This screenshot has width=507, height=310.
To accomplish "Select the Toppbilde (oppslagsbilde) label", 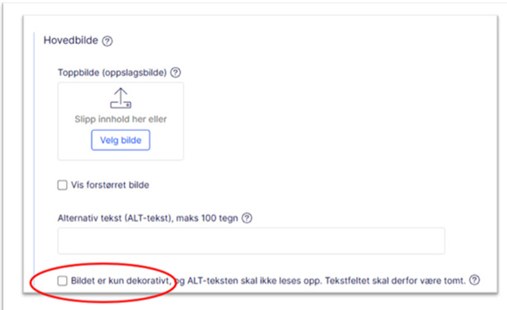I will 112,73.
